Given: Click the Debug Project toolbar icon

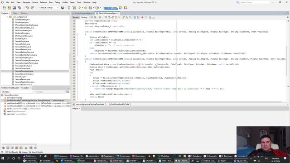Looking at the screenshot, I should (x=86, y=8).
